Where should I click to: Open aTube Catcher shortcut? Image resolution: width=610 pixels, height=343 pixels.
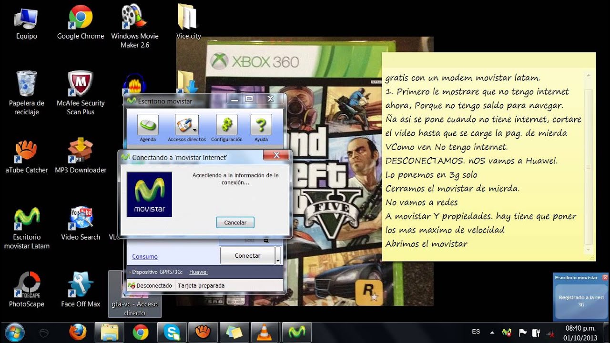(x=26, y=157)
